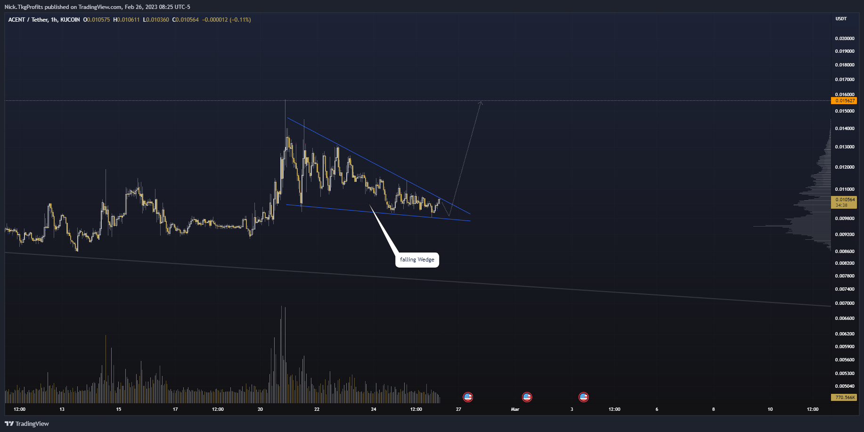The width and height of the screenshot is (864, 432).
Task: Click the close value C0.010564
Action: click(186, 20)
